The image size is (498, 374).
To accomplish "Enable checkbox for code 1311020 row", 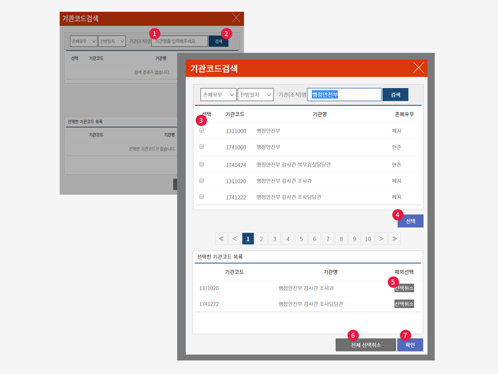I will 202,180.
